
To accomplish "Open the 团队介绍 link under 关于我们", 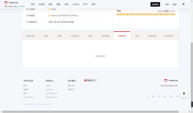I will (71, 86).
